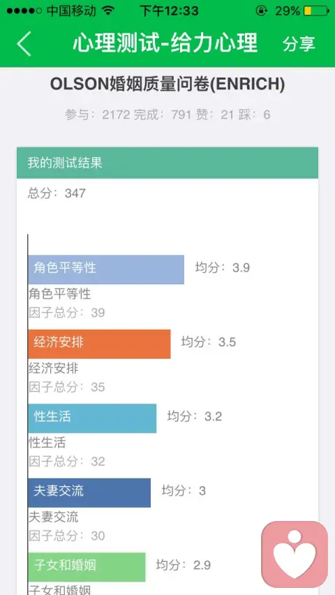335x595 pixels.
Task: Tap the back arrow in header
Action: coord(24,43)
